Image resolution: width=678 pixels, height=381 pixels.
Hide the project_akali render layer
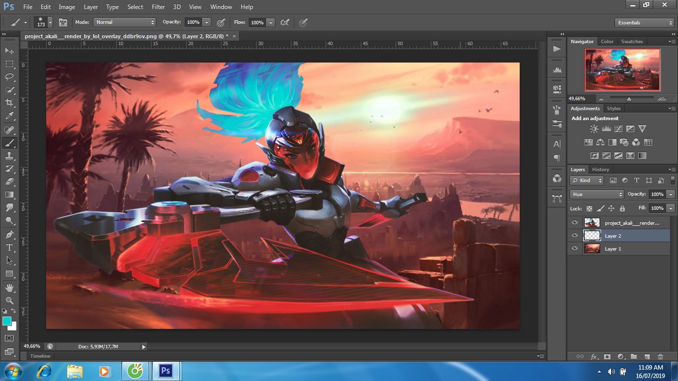(x=575, y=223)
